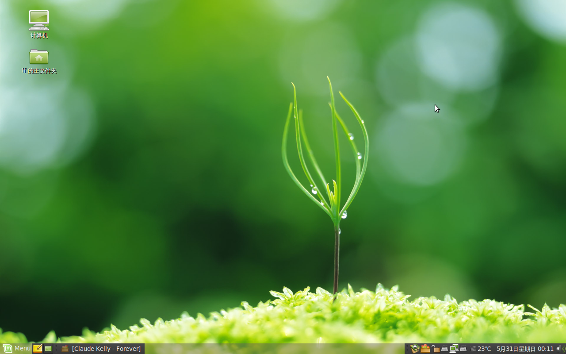Open the network computers tray icon
The height and width of the screenshot is (354, 566).
454,349
